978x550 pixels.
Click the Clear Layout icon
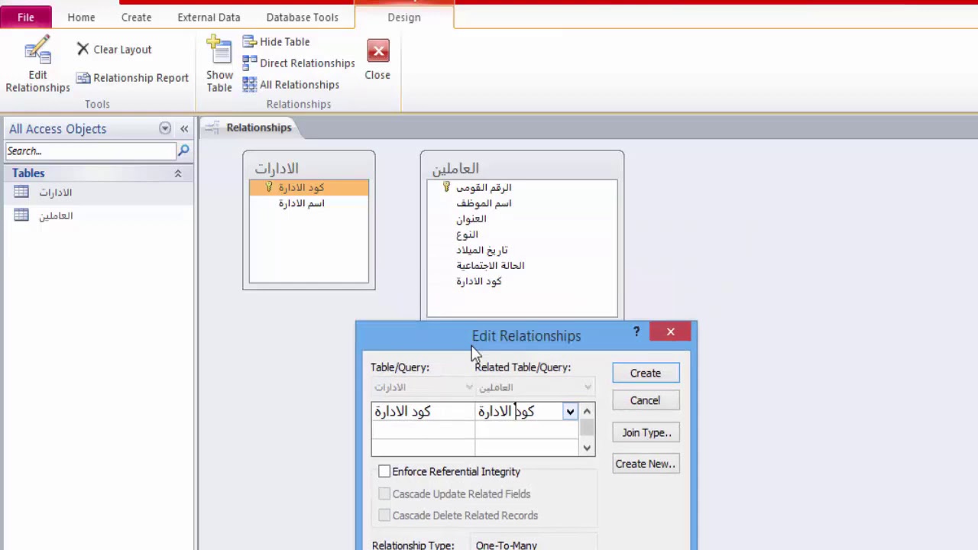click(x=83, y=49)
